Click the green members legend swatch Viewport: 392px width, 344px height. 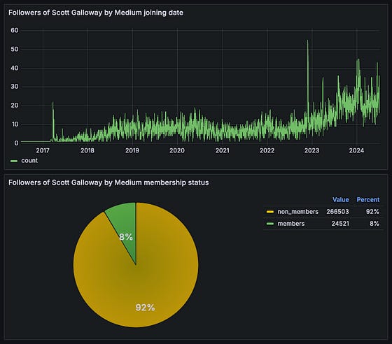click(270, 224)
